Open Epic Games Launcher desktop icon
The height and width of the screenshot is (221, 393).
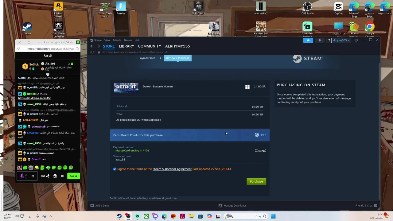click(58, 30)
